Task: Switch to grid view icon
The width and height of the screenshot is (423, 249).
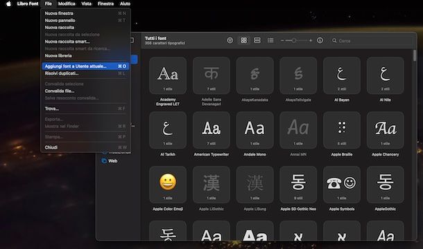Action: (243, 40)
